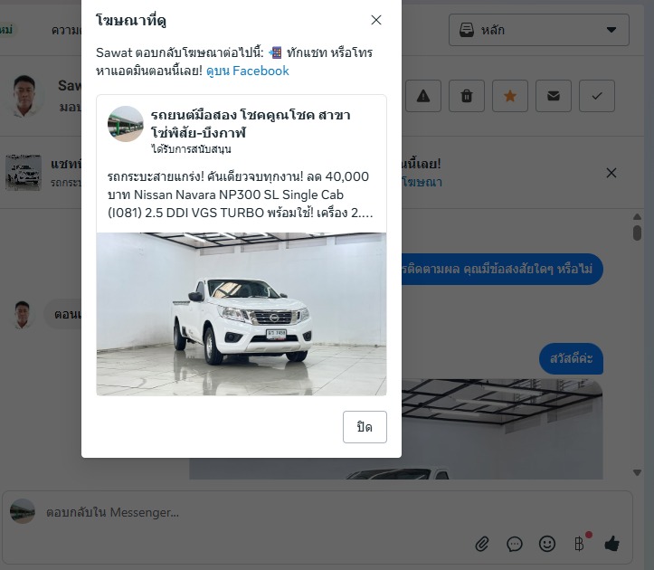Viewport: 654px width, 570px height.
Task: Dismiss ad banner with X icon
Action: (611, 173)
